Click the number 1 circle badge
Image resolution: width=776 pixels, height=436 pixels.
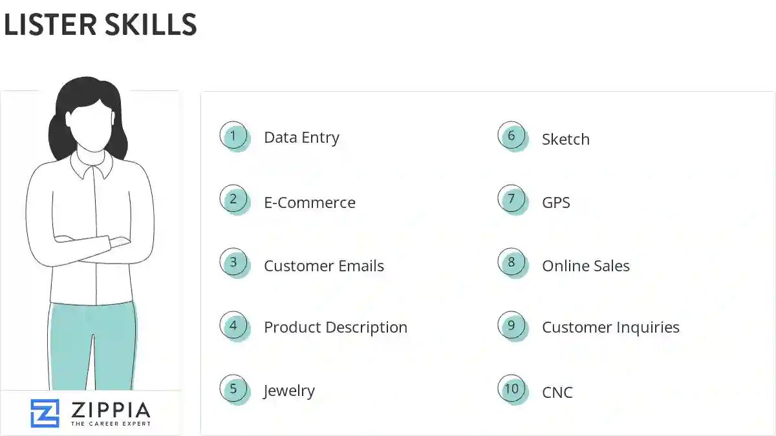[233, 136]
